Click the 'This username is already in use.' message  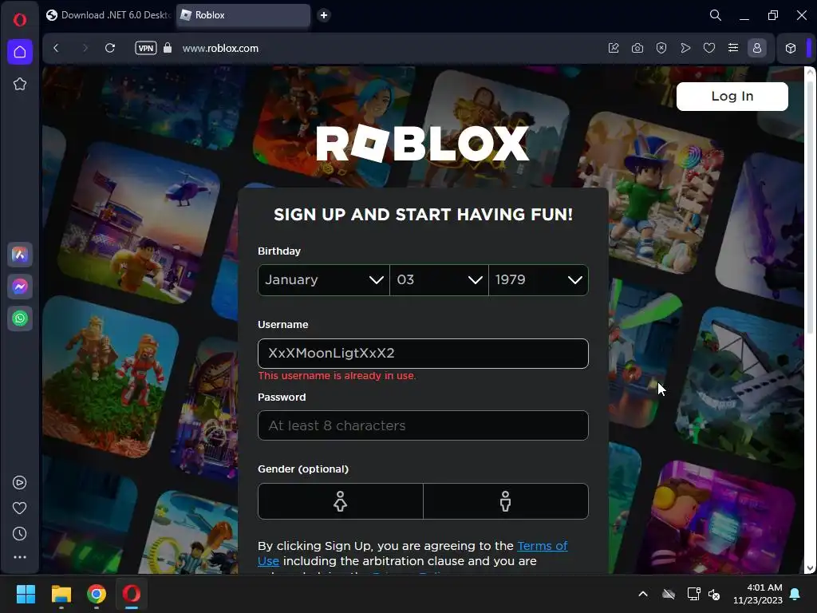point(337,376)
